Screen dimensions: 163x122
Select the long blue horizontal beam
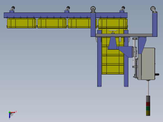pyautogui.click(x=66, y=15)
